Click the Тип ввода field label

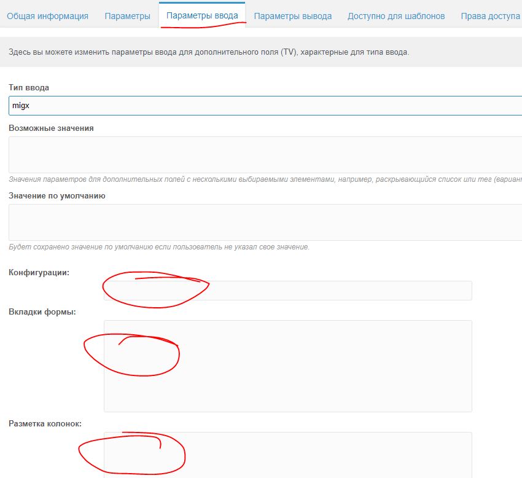pyautogui.click(x=29, y=88)
